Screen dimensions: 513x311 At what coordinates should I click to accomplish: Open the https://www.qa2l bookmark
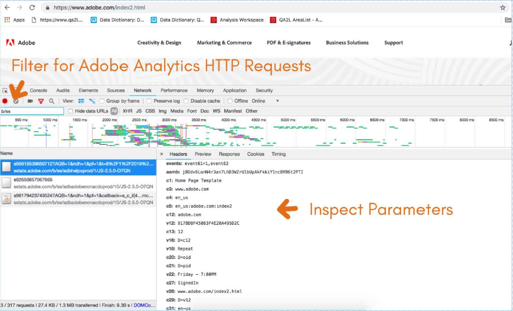click(x=57, y=20)
